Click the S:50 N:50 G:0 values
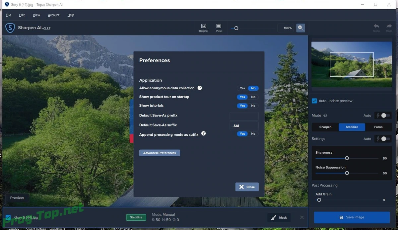Screen dimensions: 398x230 coord(165,220)
